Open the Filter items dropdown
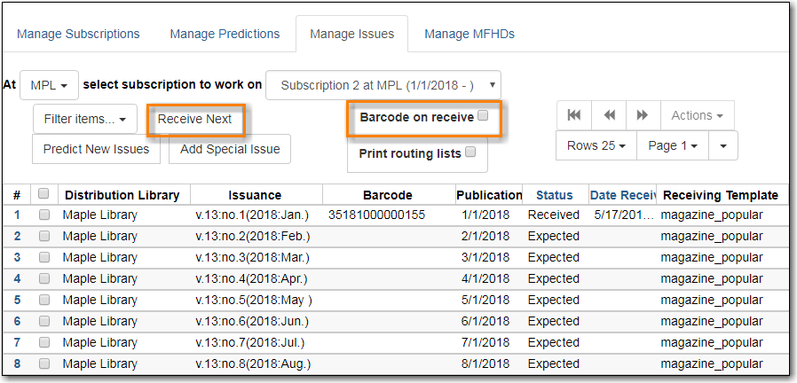 84,119
